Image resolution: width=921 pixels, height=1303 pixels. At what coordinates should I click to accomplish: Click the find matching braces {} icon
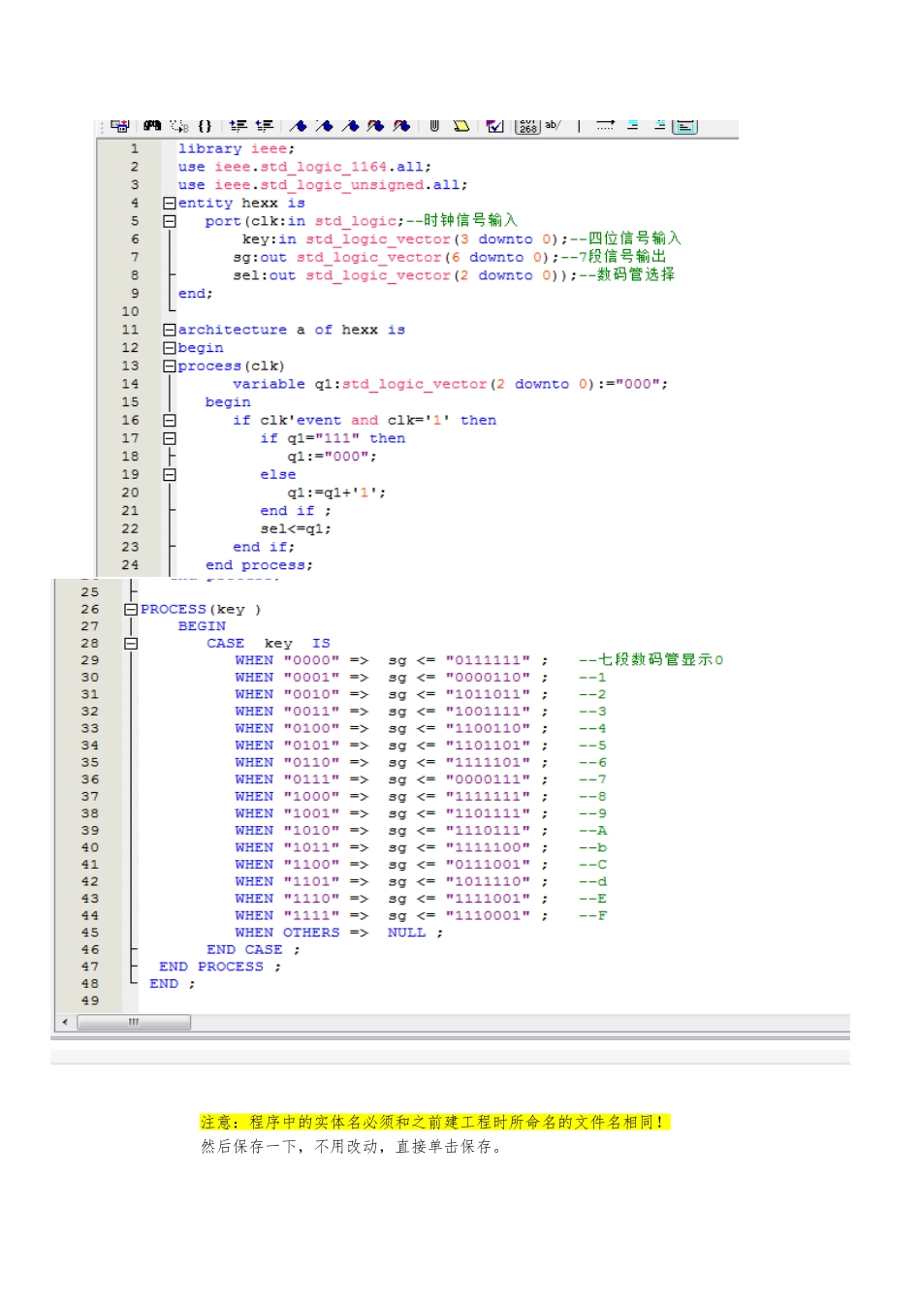coord(205,126)
